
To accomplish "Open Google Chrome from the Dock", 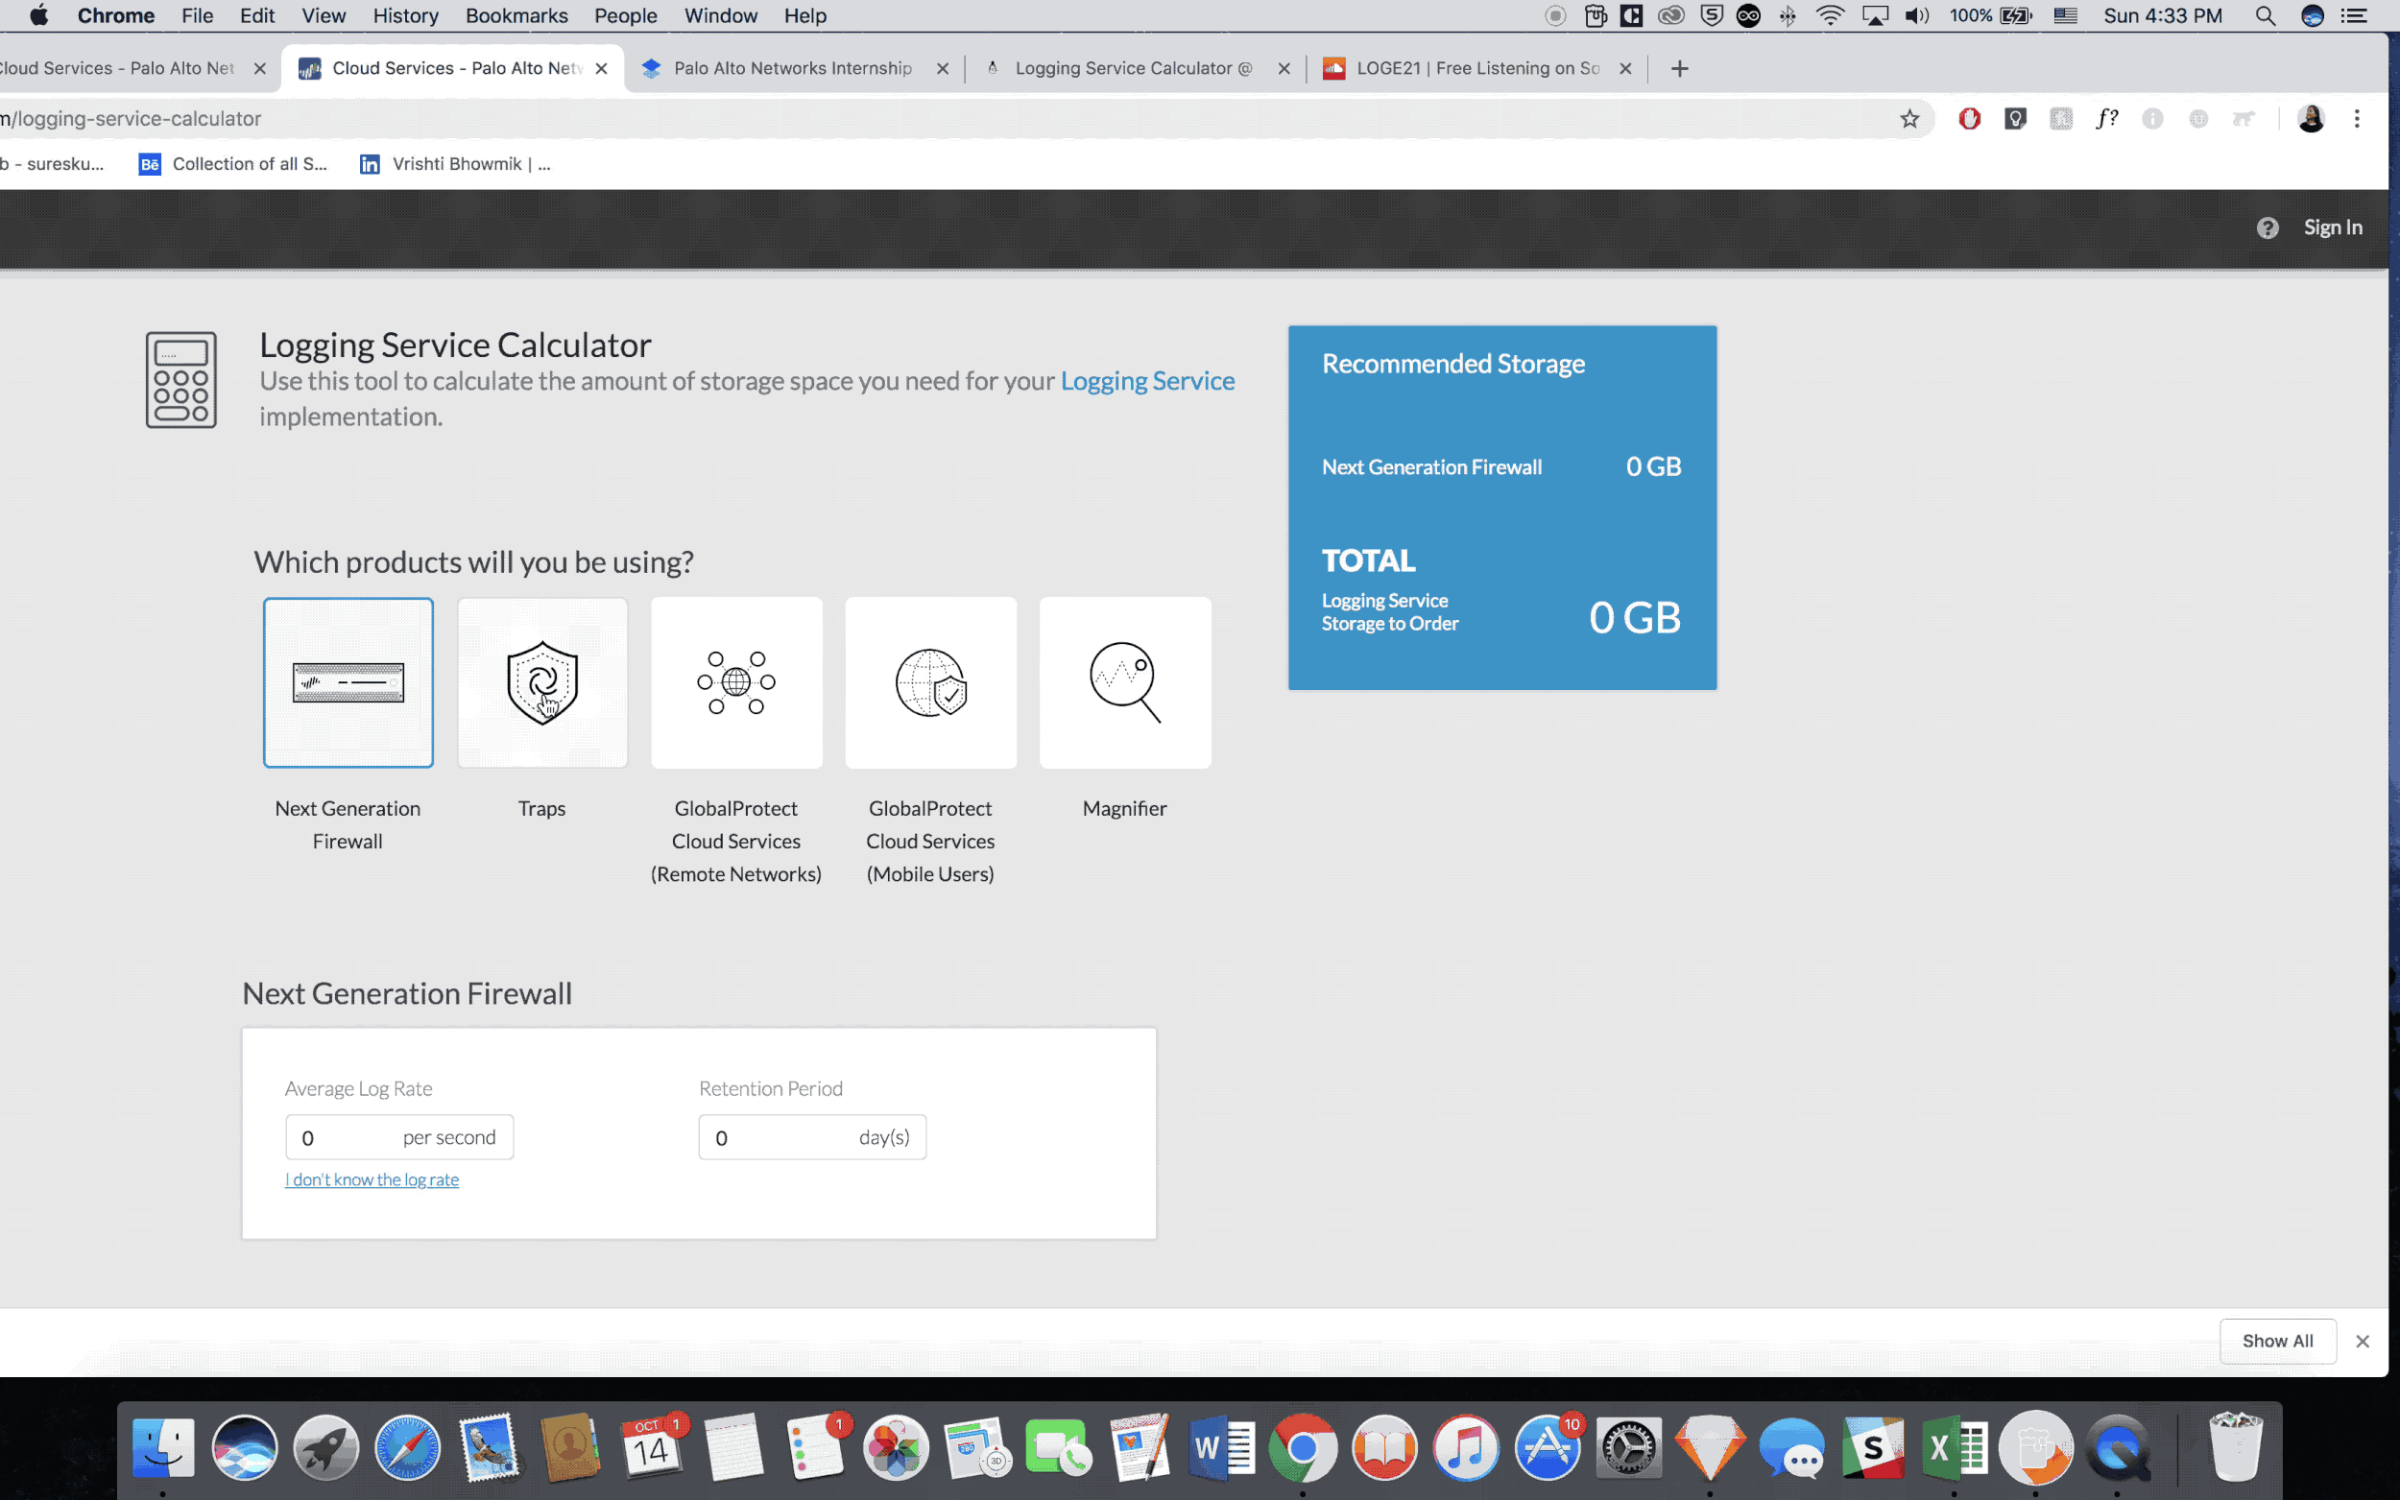I will coord(1304,1448).
